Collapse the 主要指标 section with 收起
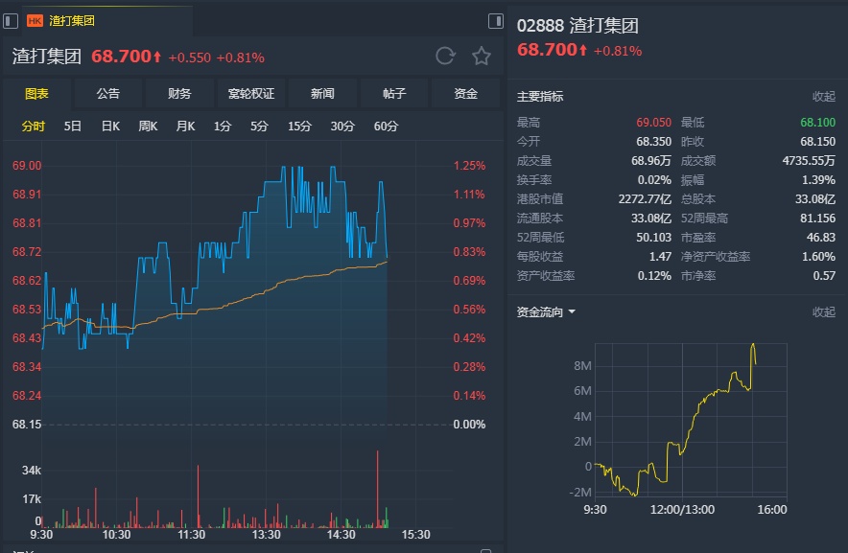Viewport: 848px width, 553px height. (824, 97)
